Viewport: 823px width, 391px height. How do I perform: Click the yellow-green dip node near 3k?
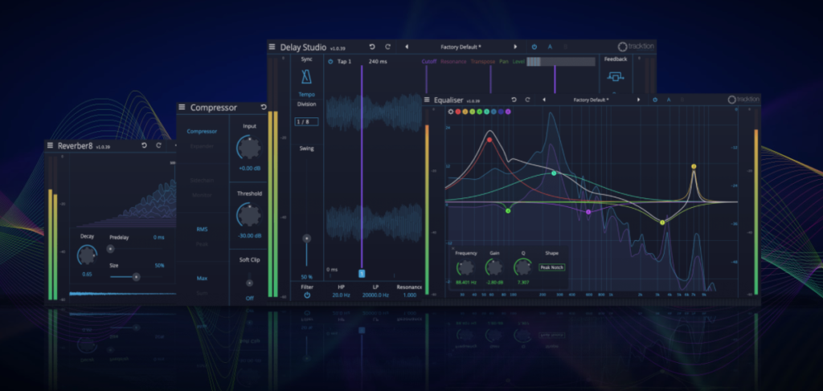[x=662, y=222]
